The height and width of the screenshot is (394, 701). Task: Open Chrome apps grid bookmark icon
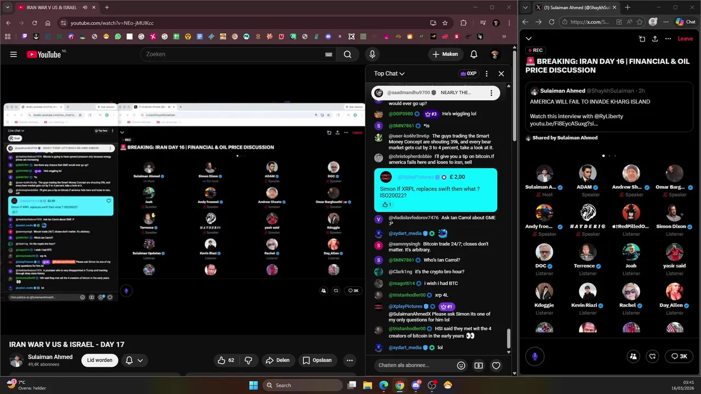[x=8, y=37]
